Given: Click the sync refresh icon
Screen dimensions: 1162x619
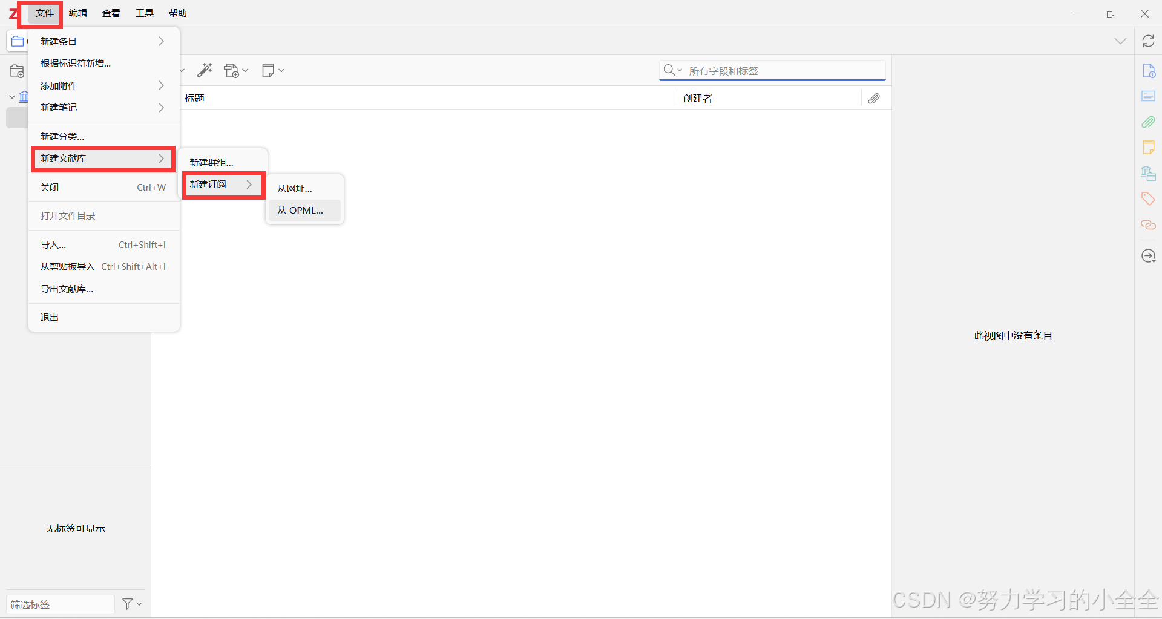Looking at the screenshot, I should tap(1148, 41).
